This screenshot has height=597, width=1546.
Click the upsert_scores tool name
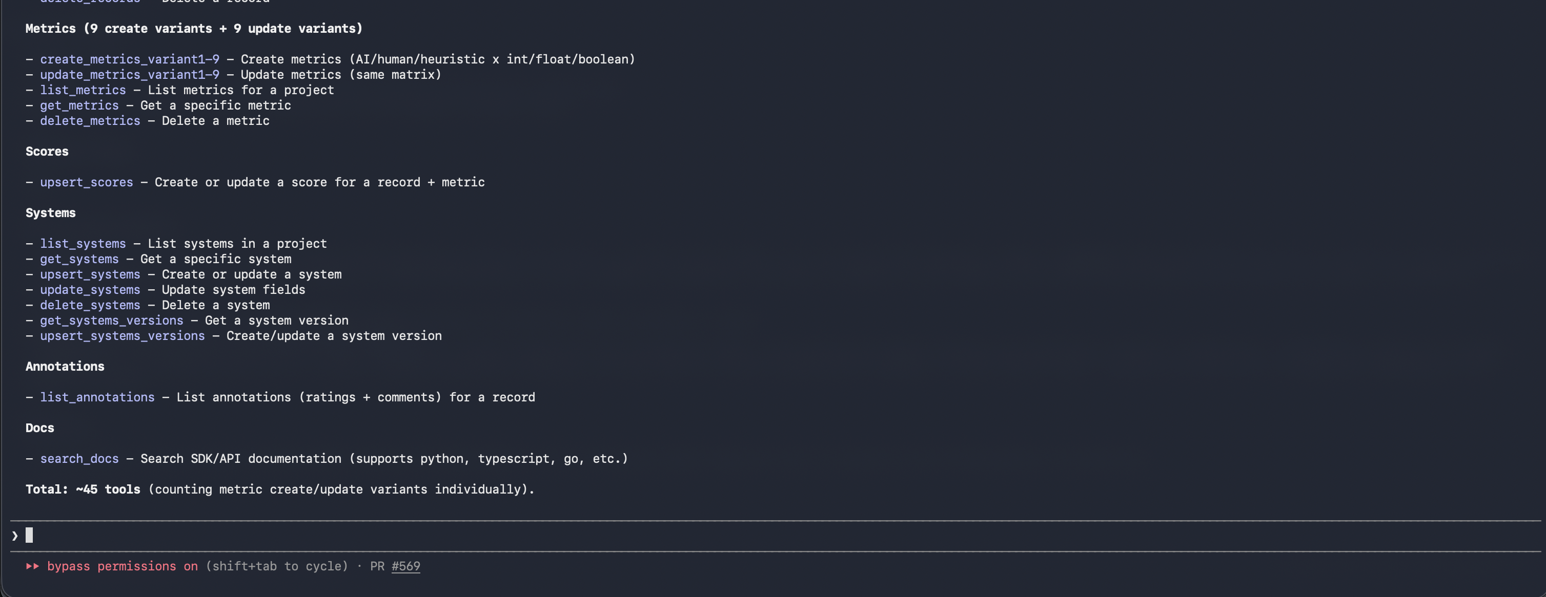pos(87,182)
